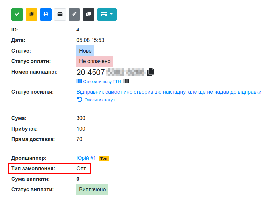
Task: Click the dark duplicate order button
Action: (x=89, y=14)
